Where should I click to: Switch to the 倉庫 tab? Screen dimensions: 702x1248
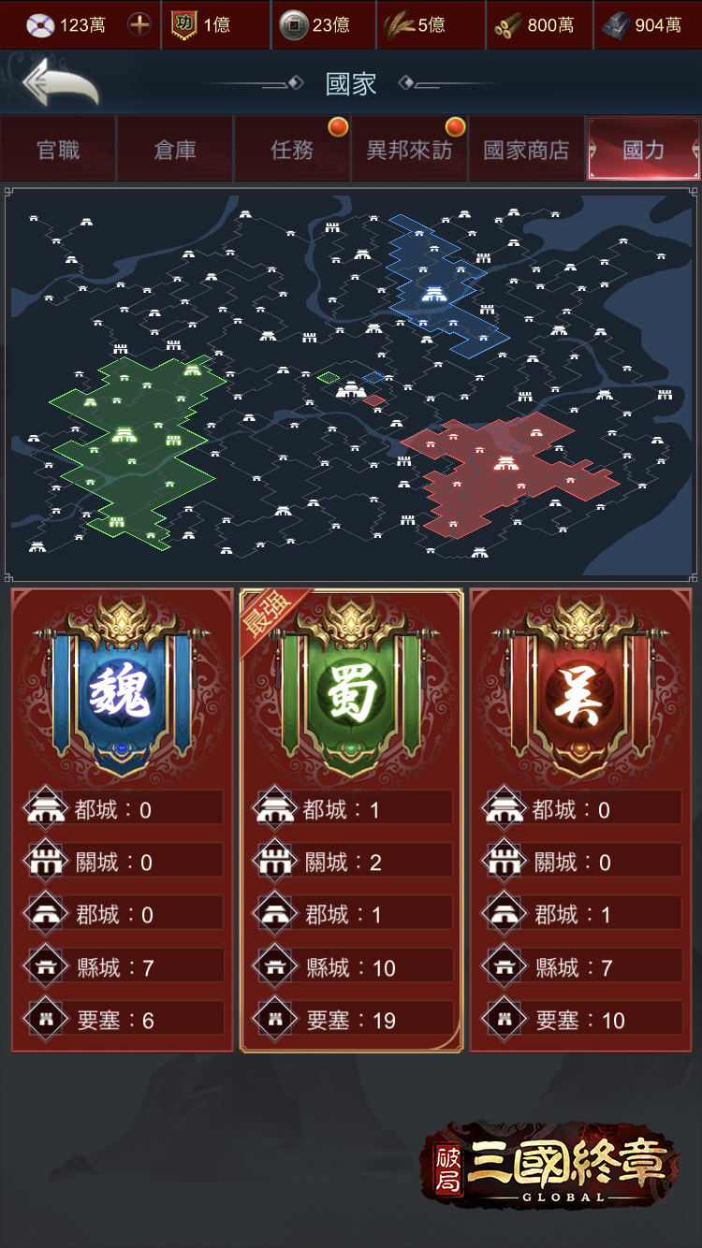pyautogui.click(x=175, y=150)
